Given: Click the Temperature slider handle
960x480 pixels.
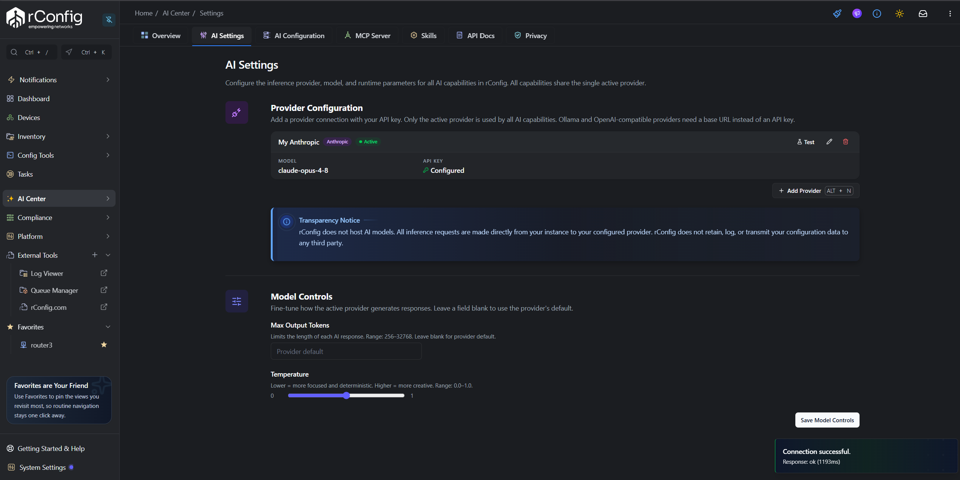Looking at the screenshot, I should [346, 395].
